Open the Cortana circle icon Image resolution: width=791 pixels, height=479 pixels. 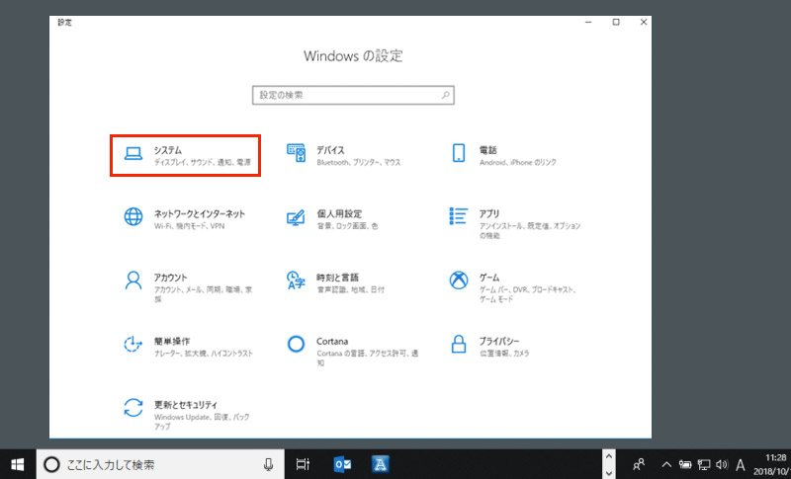(296, 344)
